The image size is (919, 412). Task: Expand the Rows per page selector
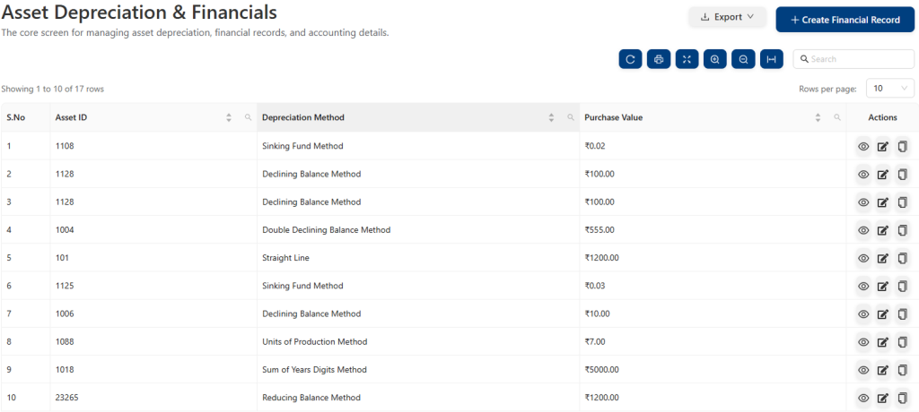point(889,89)
